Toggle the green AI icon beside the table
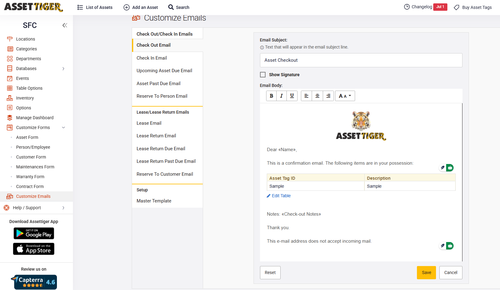This screenshot has width=500, height=290. coord(450,168)
